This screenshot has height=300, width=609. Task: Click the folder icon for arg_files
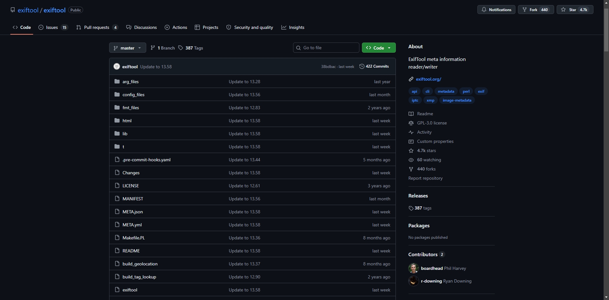[117, 81]
